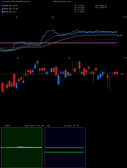
Task: Click the white DOW MT legend swatch
Action: (x=3, y=9)
